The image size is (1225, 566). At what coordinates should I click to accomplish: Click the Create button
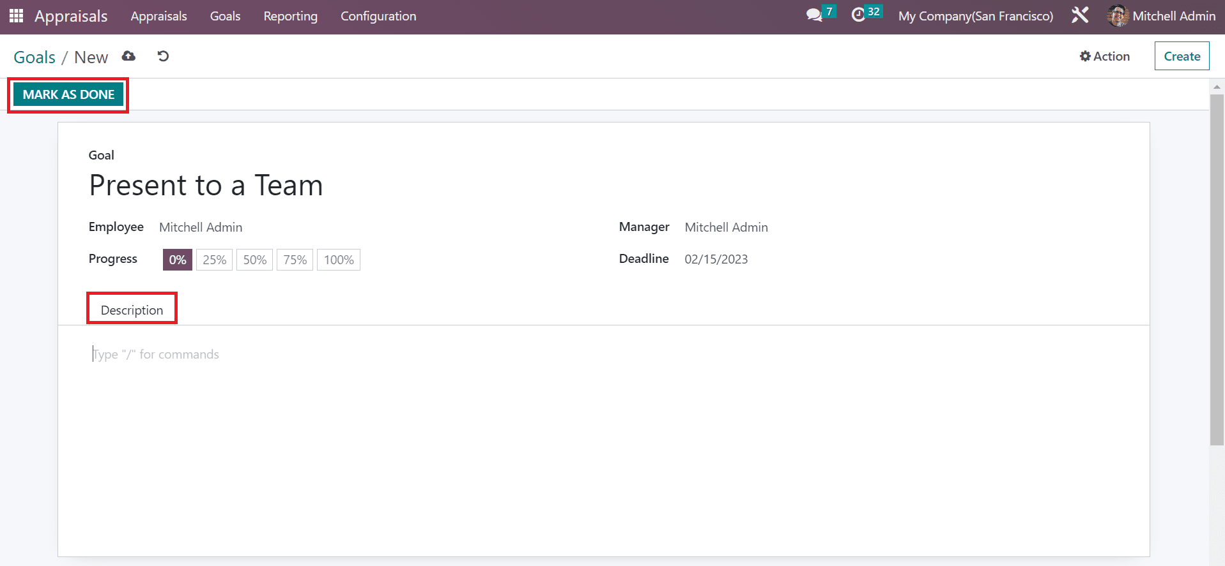pyautogui.click(x=1182, y=56)
